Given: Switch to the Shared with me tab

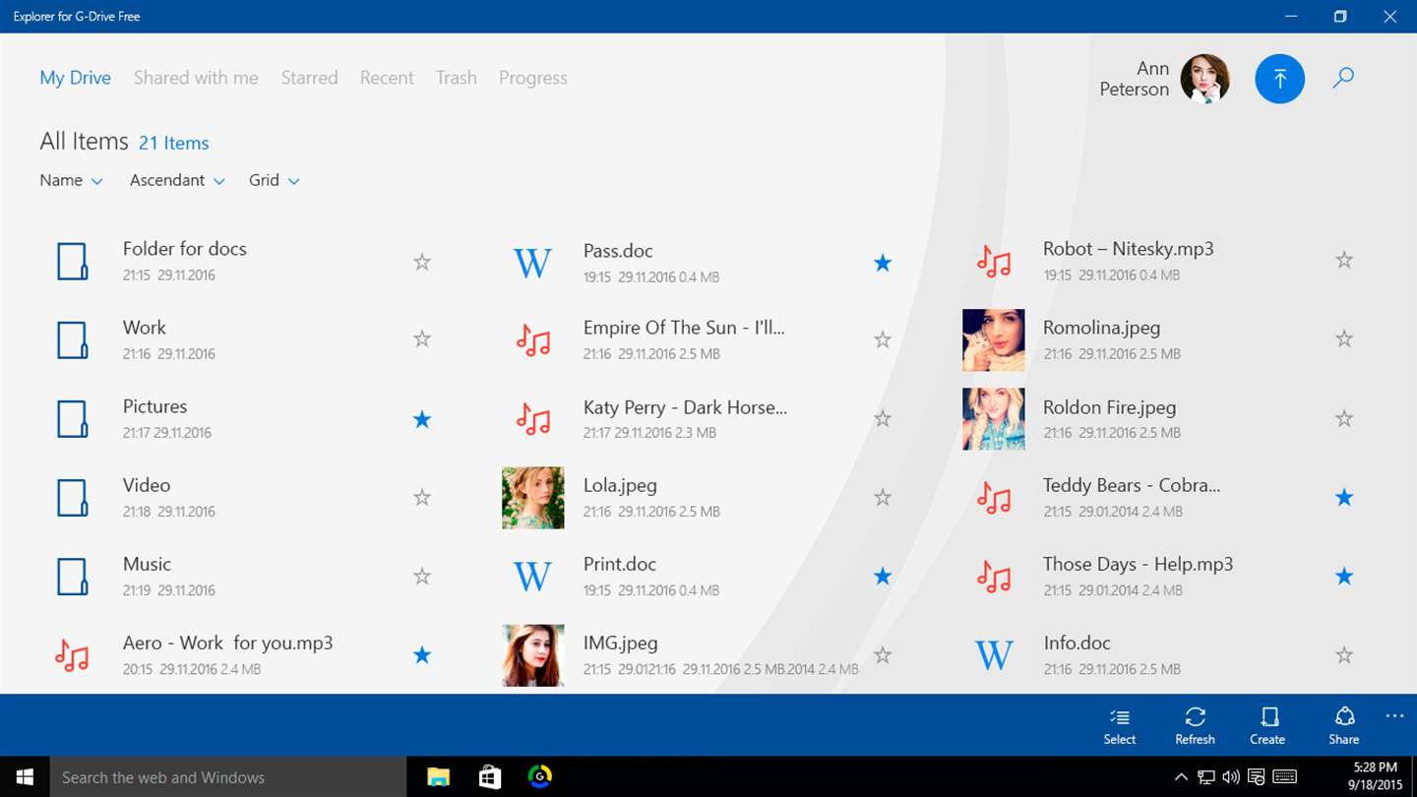Looking at the screenshot, I should [x=196, y=78].
